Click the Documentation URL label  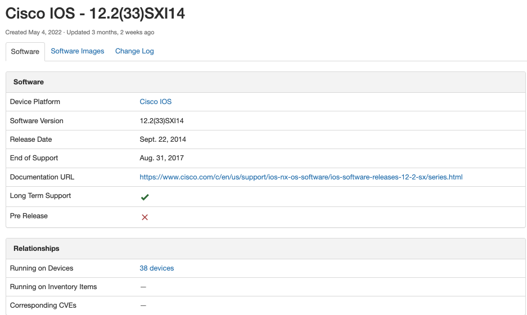click(x=42, y=177)
